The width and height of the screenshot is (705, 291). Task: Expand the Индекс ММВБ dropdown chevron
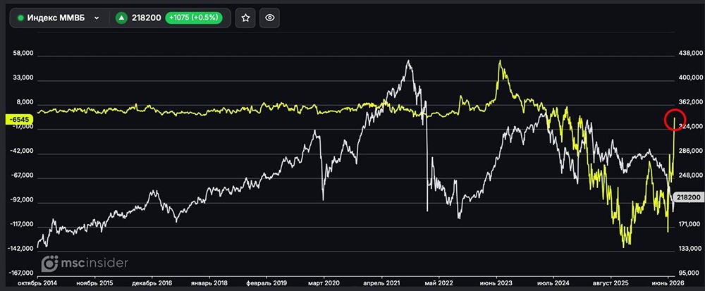pyautogui.click(x=96, y=18)
